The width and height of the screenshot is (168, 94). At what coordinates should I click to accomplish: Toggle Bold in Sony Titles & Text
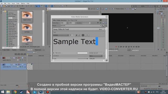[76, 35]
